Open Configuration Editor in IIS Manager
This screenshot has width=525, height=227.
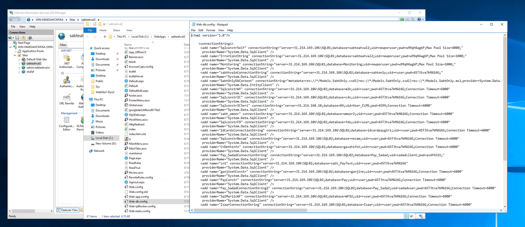66,123
